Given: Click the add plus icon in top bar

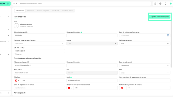Looking at the screenshot, I should (155, 4).
